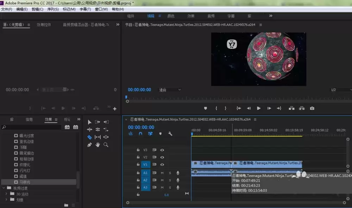Mute audio track A1
The height and width of the screenshot is (208, 352).
(162, 173)
